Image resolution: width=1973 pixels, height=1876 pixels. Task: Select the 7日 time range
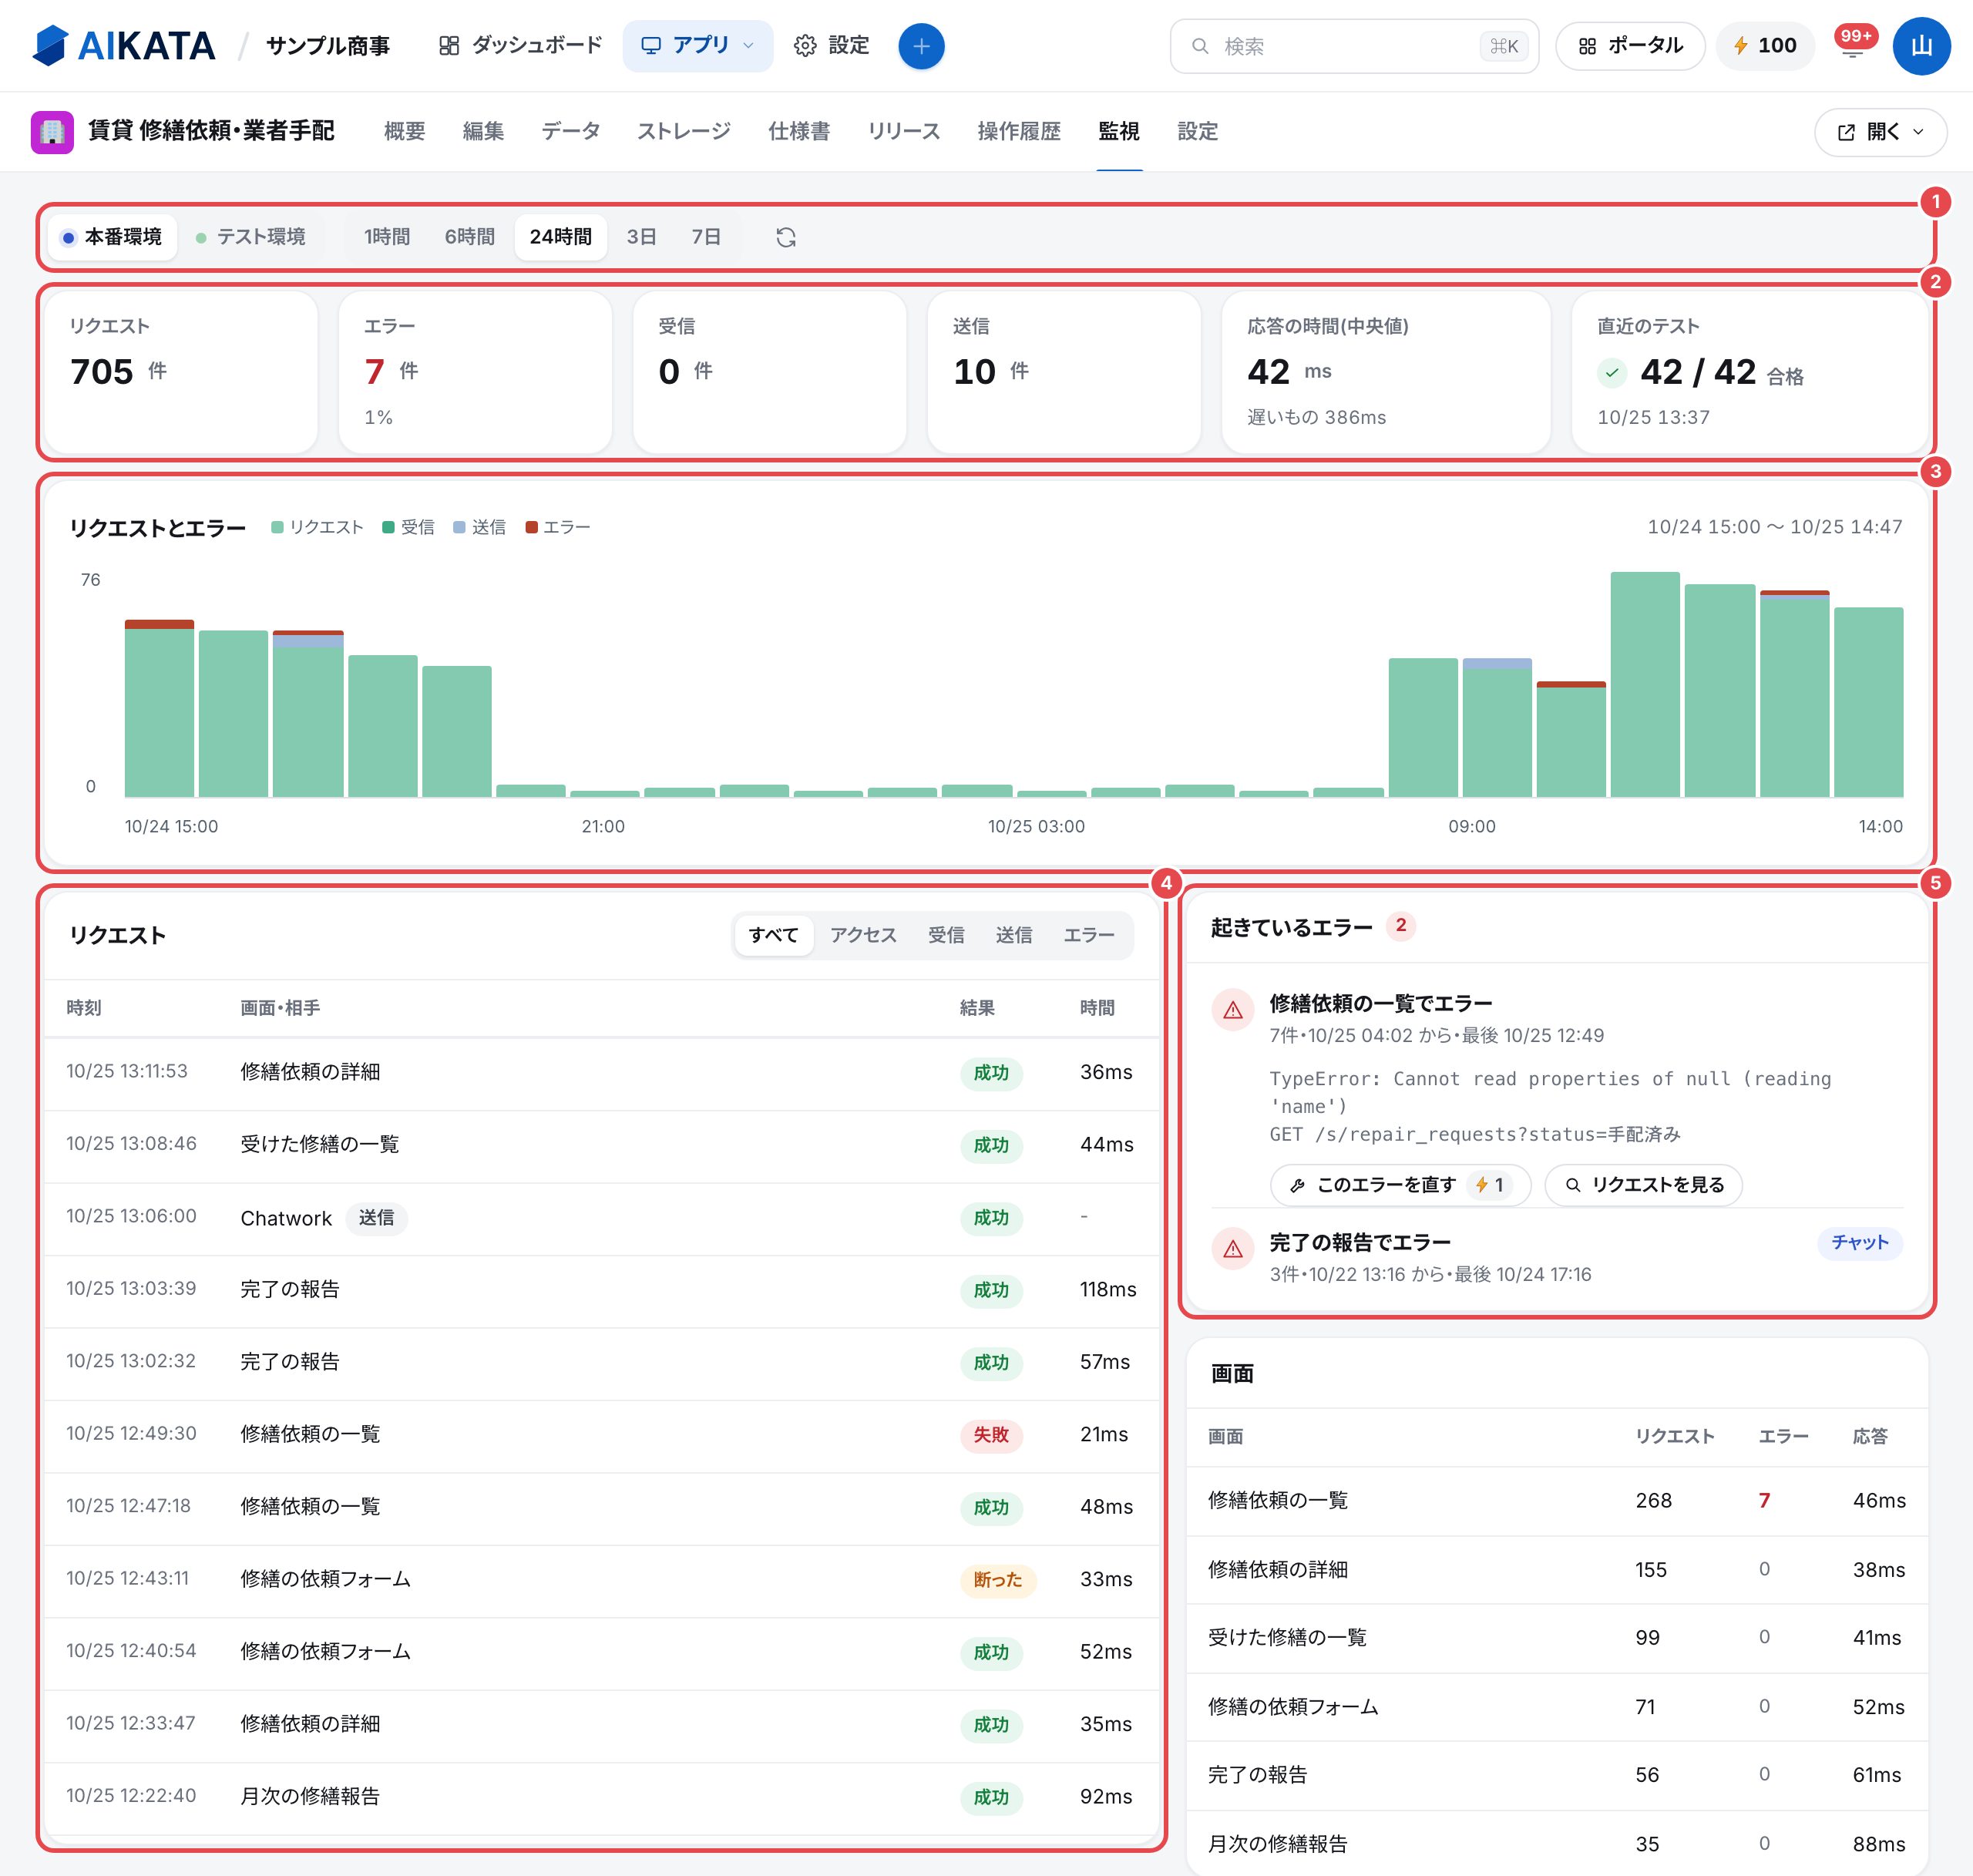pyautogui.click(x=706, y=237)
